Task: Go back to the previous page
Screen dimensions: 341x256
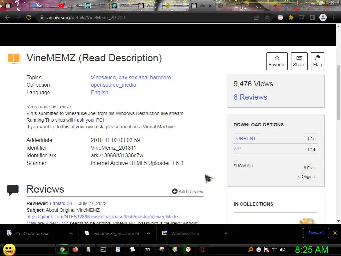Action: pyautogui.click(x=7, y=17)
